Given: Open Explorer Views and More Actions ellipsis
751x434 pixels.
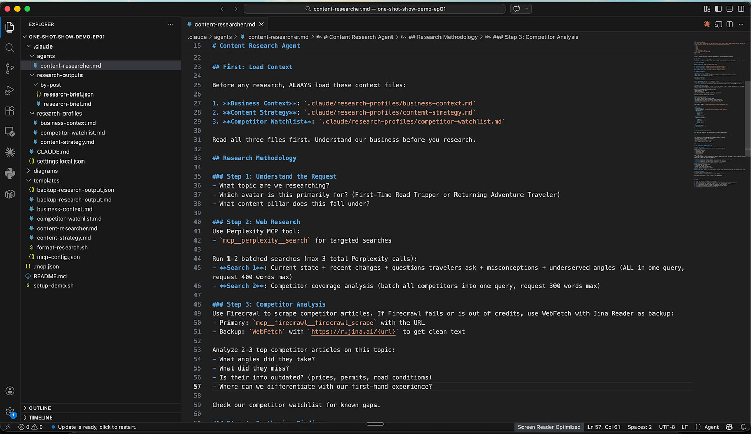Looking at the screenshot, I should click(171, 24).
